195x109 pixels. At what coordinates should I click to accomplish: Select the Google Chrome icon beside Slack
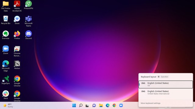[x=17, y=96]
